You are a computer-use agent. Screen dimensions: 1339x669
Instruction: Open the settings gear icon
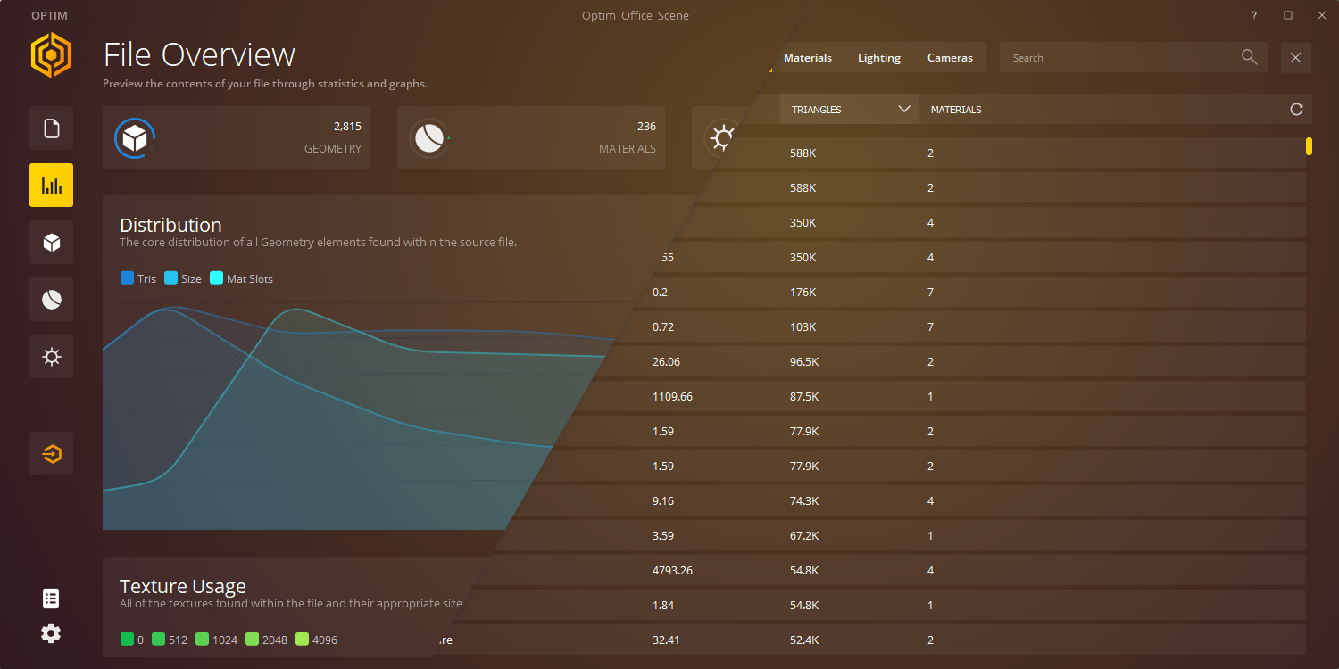click(51, 633)
